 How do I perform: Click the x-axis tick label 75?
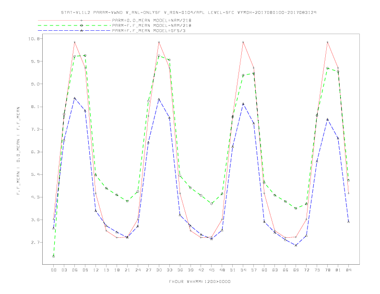[x=317, y=270]
